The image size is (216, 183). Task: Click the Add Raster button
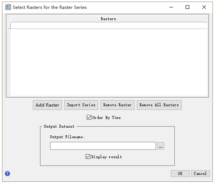coord(47,105)
